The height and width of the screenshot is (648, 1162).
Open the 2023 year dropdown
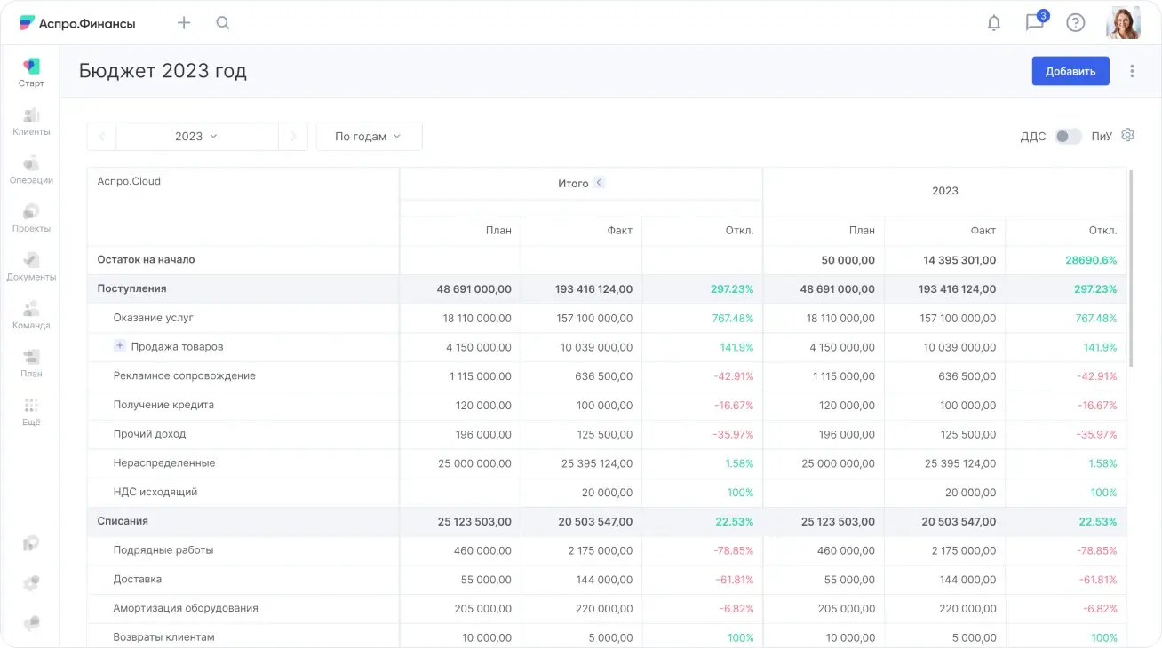tap(196, 137)
